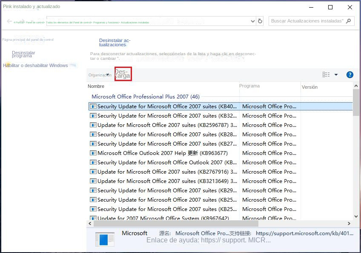
Task: Click the vertical scrollbar down arrow
Action: tap(356, 216)
